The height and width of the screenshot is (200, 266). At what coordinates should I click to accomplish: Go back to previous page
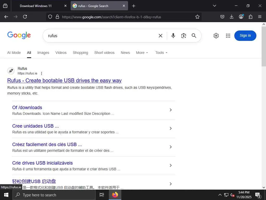point(6,17)
